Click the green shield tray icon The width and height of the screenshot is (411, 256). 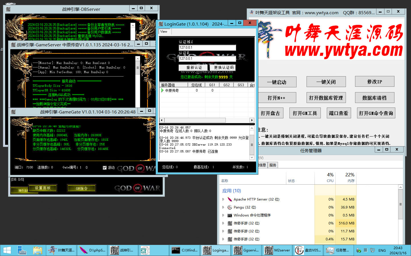[x=359, y=251]
